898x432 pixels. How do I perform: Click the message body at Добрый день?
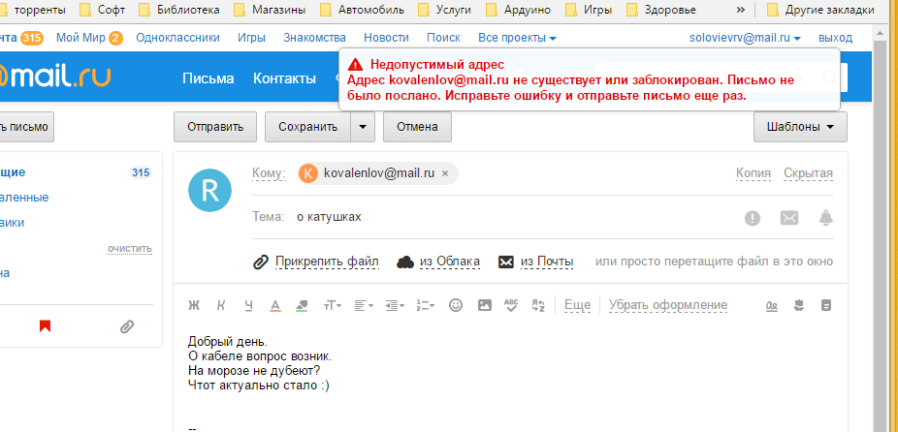(x=227, y=342)
